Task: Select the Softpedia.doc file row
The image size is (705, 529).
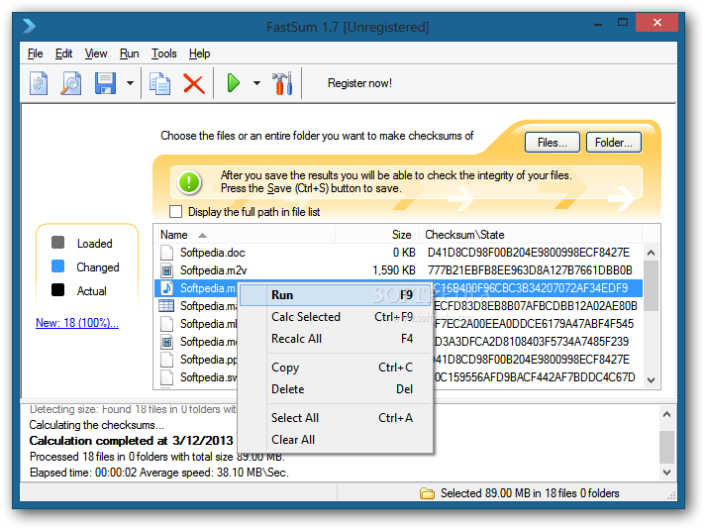Action: click(x=398, y=253)
